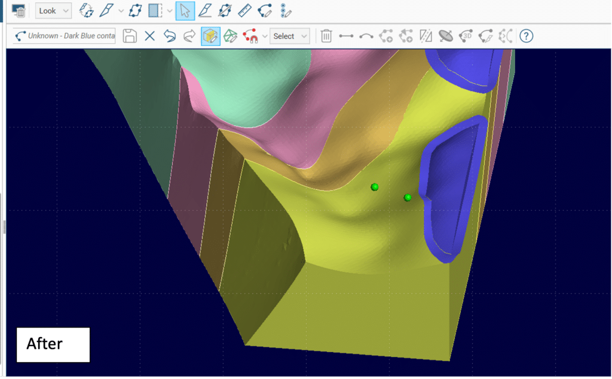The height and width of the screenshot is (379, 612).
Task: Expand the snapping magnet options arrow
Action: point(264,36)
